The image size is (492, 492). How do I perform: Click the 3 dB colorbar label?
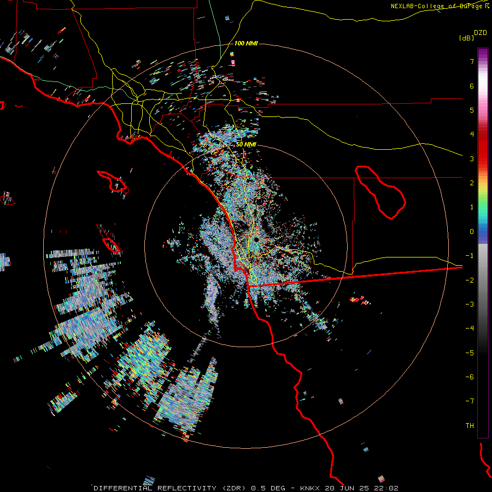pyautogui.click(x=472, y=159)
